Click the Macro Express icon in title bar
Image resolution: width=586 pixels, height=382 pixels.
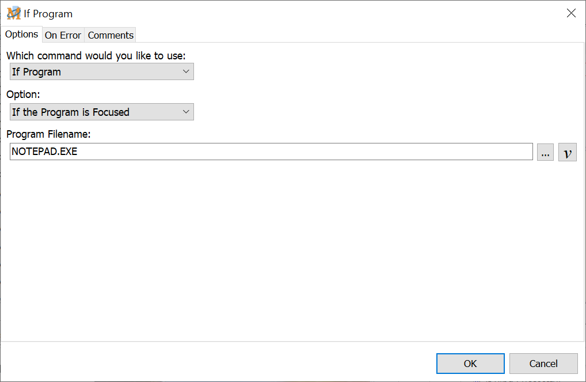pyautogui.click(x=13, y=13)
